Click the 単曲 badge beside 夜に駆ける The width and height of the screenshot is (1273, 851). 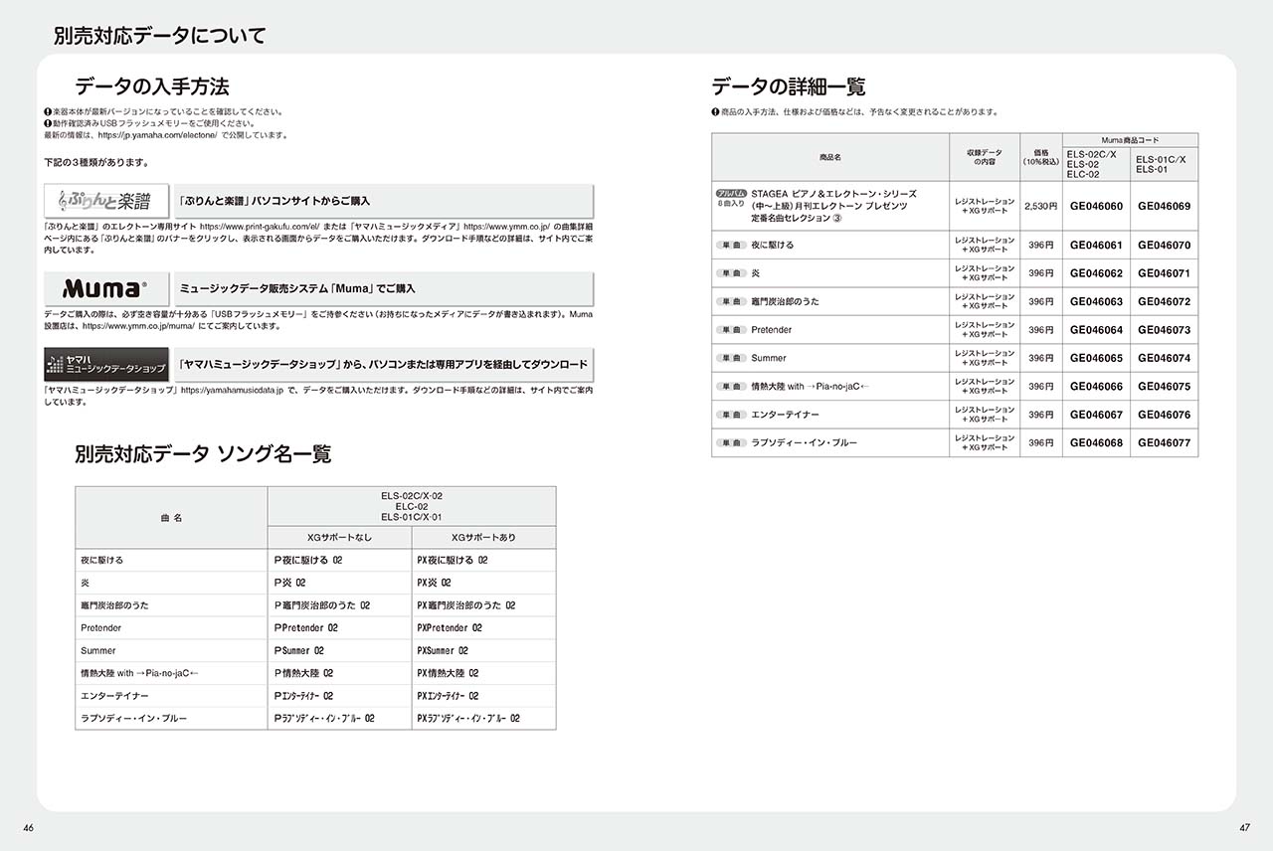click(731, 245)
